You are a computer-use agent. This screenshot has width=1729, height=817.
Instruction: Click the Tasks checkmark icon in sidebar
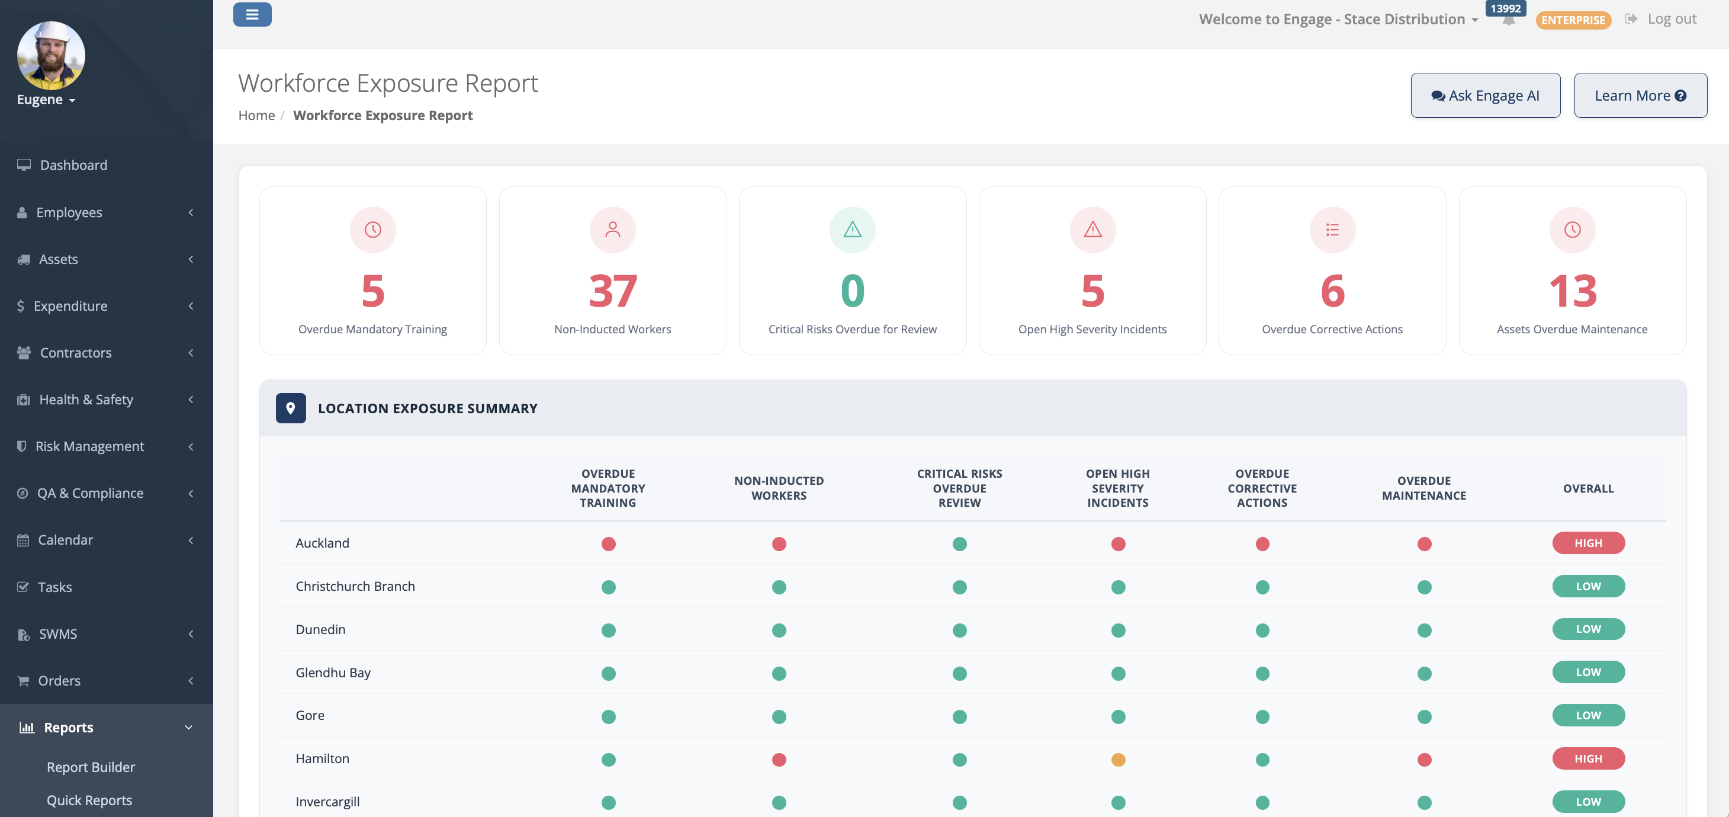point(23,587)
